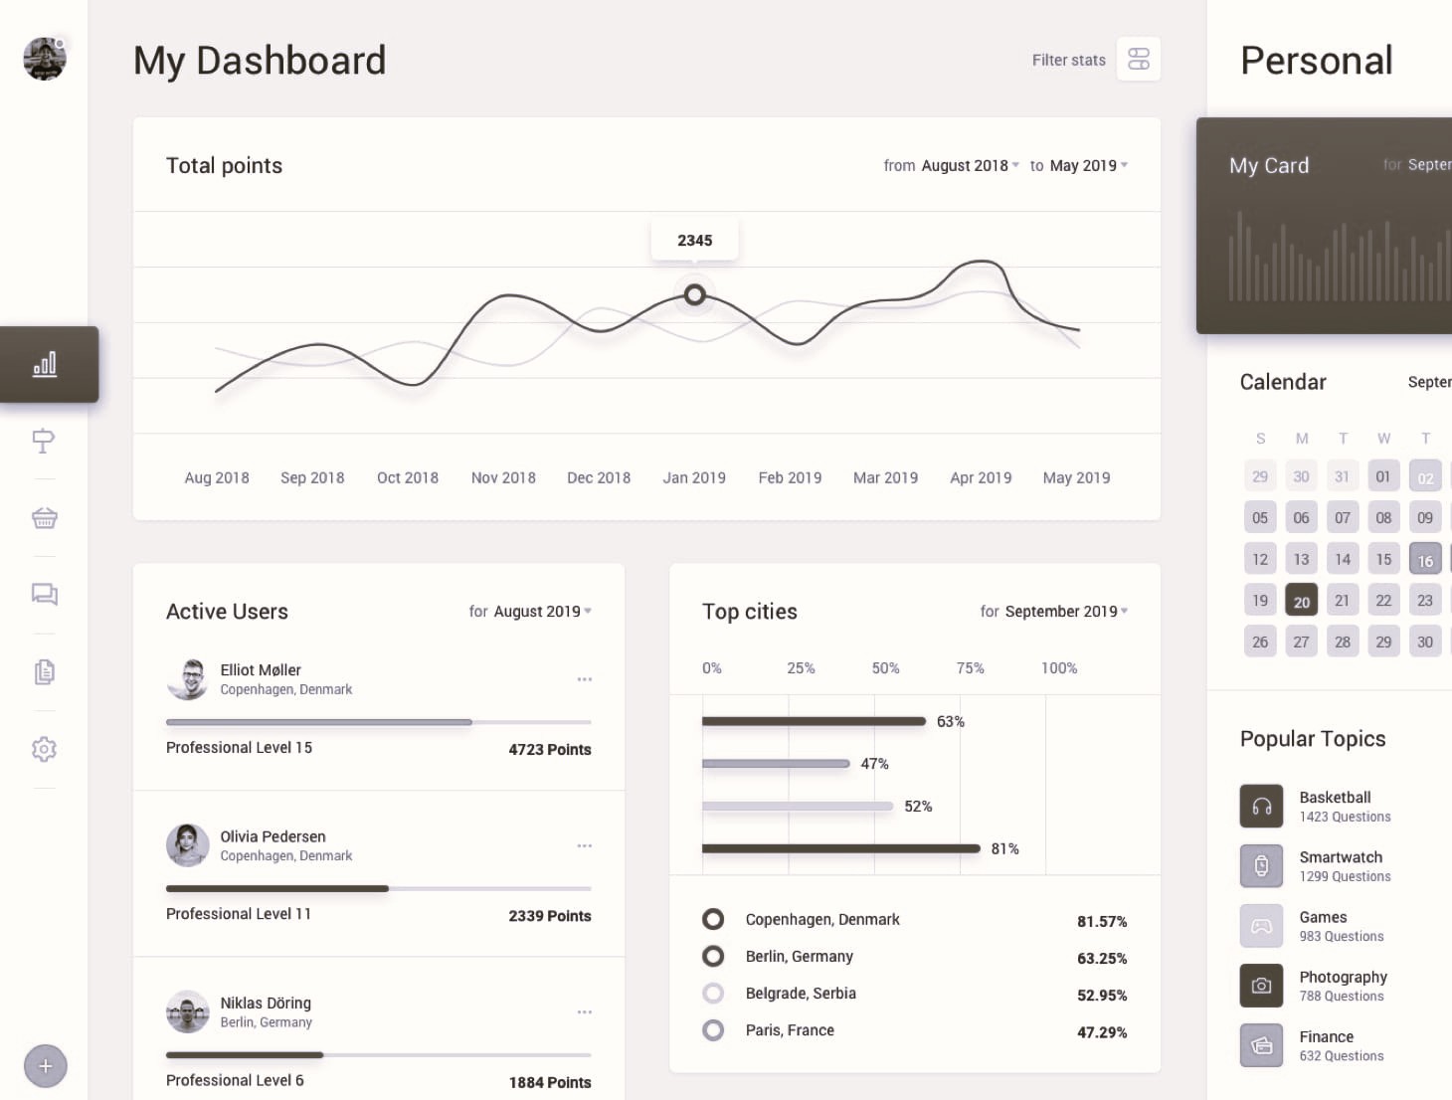Click the Filter stats toggle icon

point(1139,60)
